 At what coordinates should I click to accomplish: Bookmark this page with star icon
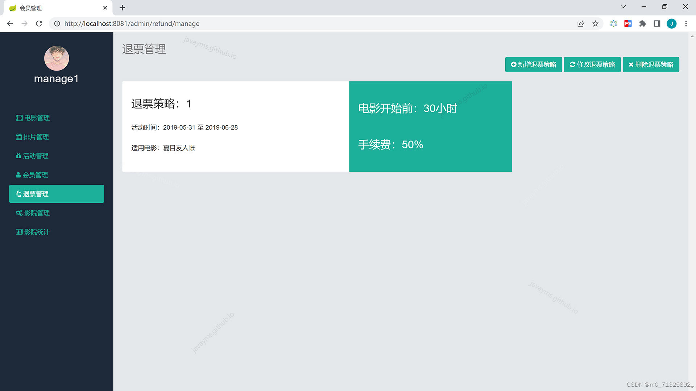point(595,24)
